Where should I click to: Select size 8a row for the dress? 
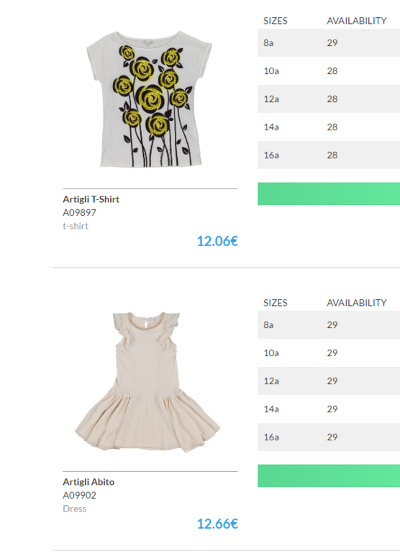pos(329,324)
